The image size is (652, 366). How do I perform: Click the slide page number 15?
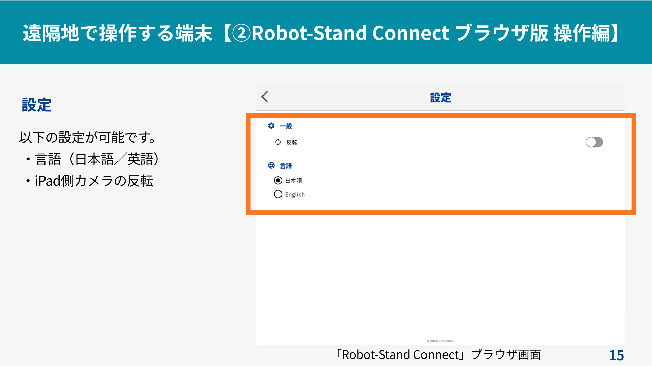coord(616,355)
